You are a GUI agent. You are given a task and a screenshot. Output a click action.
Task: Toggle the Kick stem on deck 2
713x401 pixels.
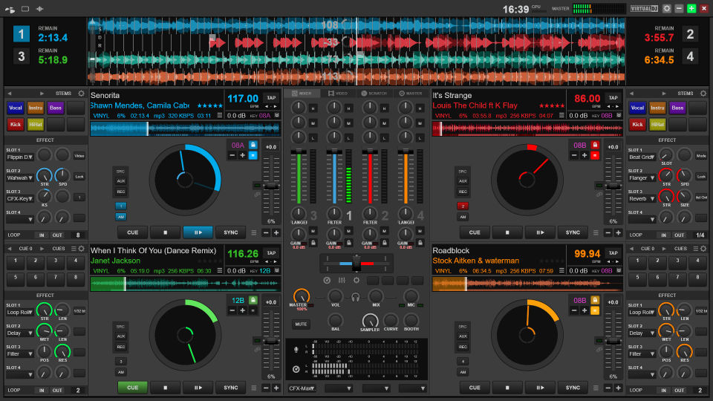(x=637, y=124)
